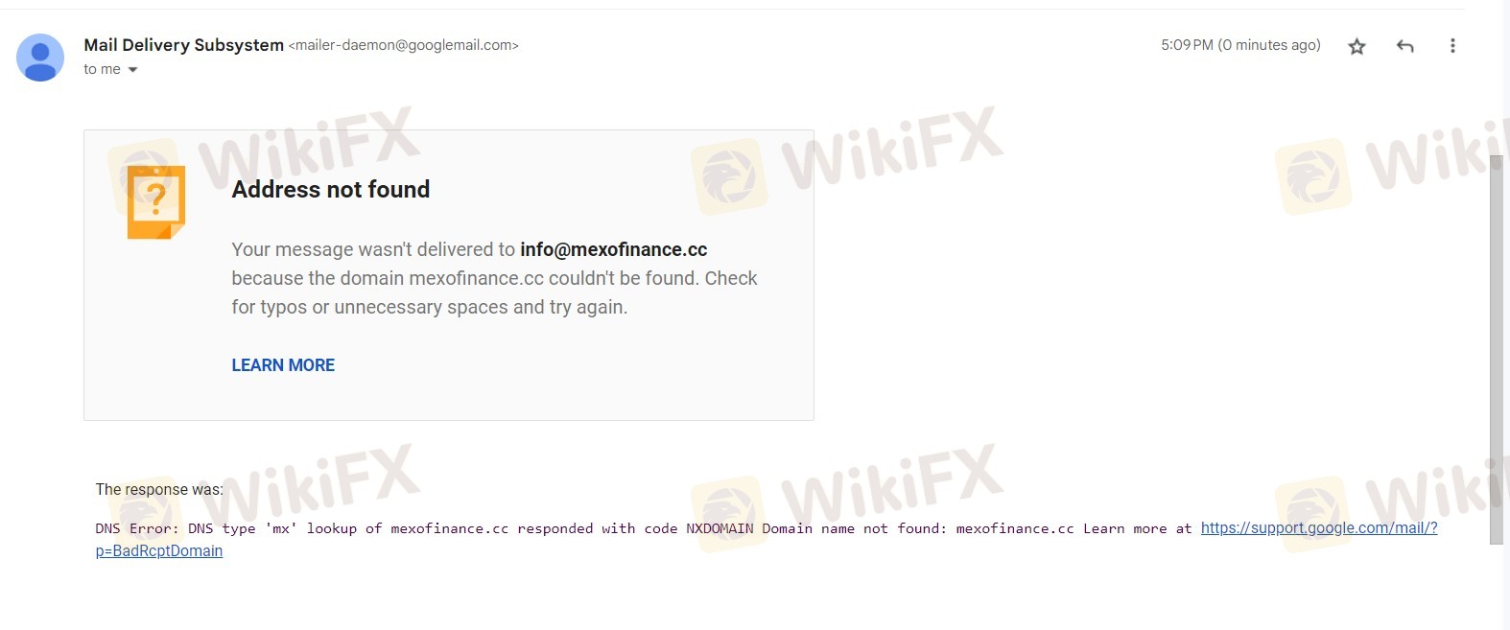Click the reply arrow icon
1510x630 pixels.
click(1404, 46)
